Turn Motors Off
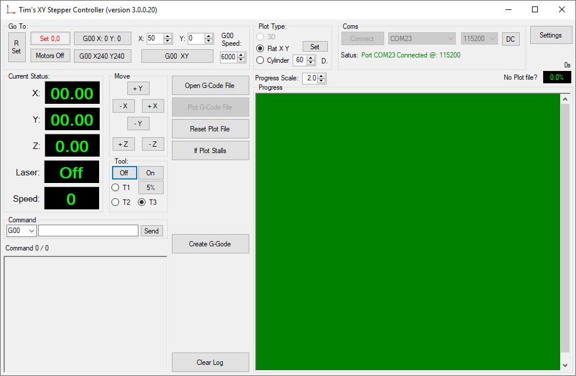 click(x=50, y=56)
